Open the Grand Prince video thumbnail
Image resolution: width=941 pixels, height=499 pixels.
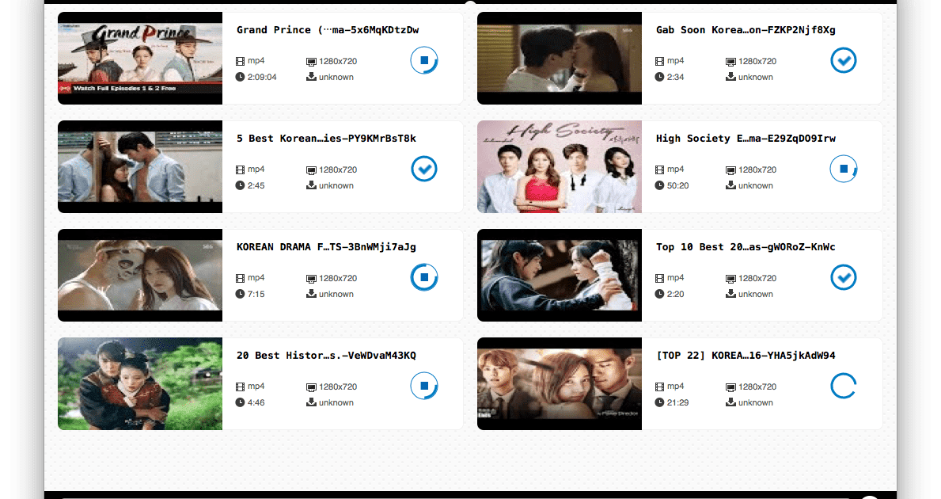[140, 59]
